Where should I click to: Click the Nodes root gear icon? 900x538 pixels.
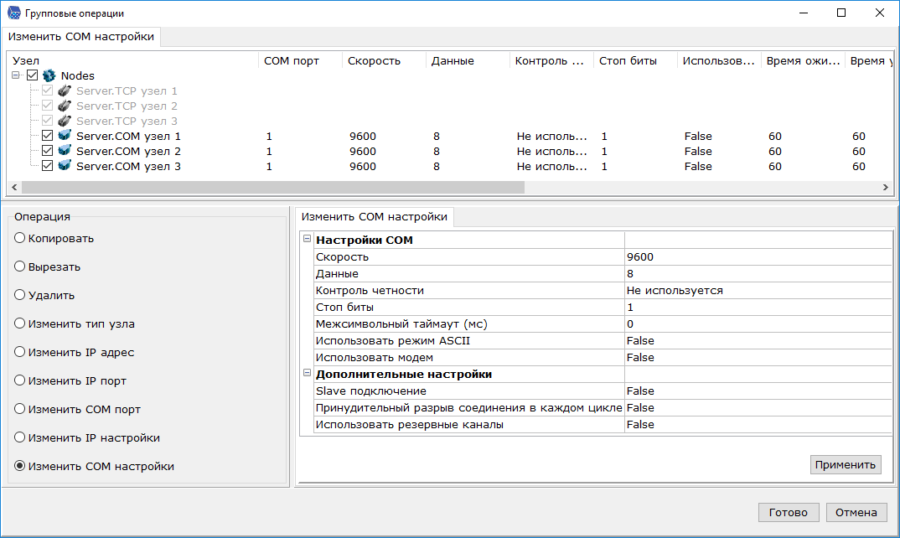pyautogui.click(x=49, y=75)
